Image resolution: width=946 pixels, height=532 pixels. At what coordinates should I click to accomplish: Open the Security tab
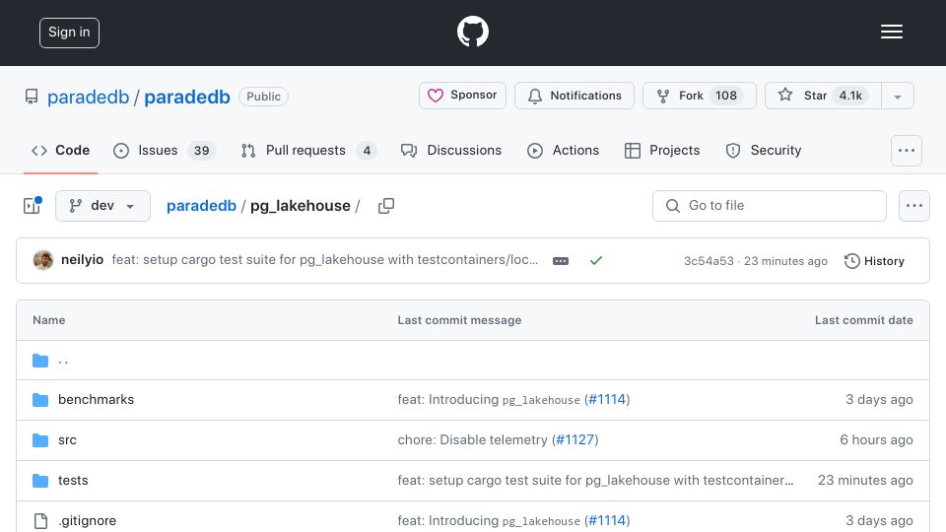pos(763,150)
